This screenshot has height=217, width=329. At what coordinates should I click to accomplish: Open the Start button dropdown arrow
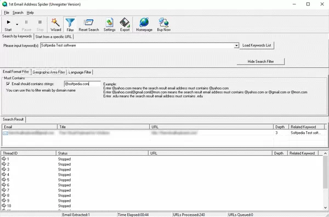pos(17,25)
